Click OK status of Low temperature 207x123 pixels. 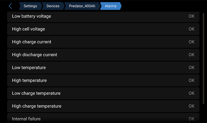191,68
